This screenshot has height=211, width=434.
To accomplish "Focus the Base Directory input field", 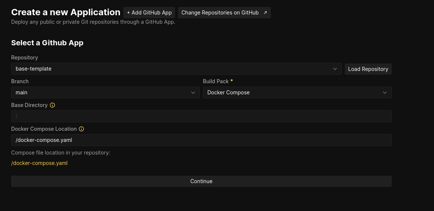I will (x=201, y=116).
